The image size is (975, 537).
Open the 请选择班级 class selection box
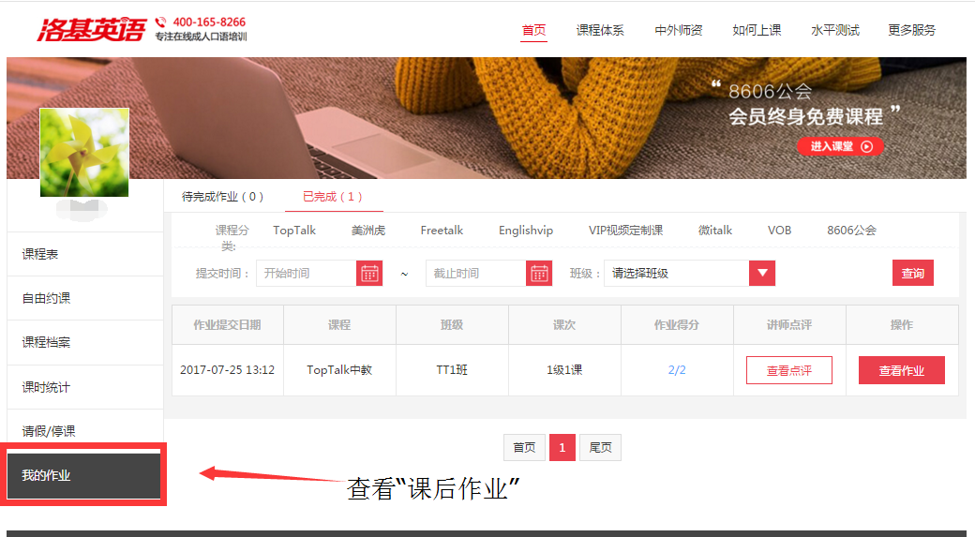tap(677, 274)
